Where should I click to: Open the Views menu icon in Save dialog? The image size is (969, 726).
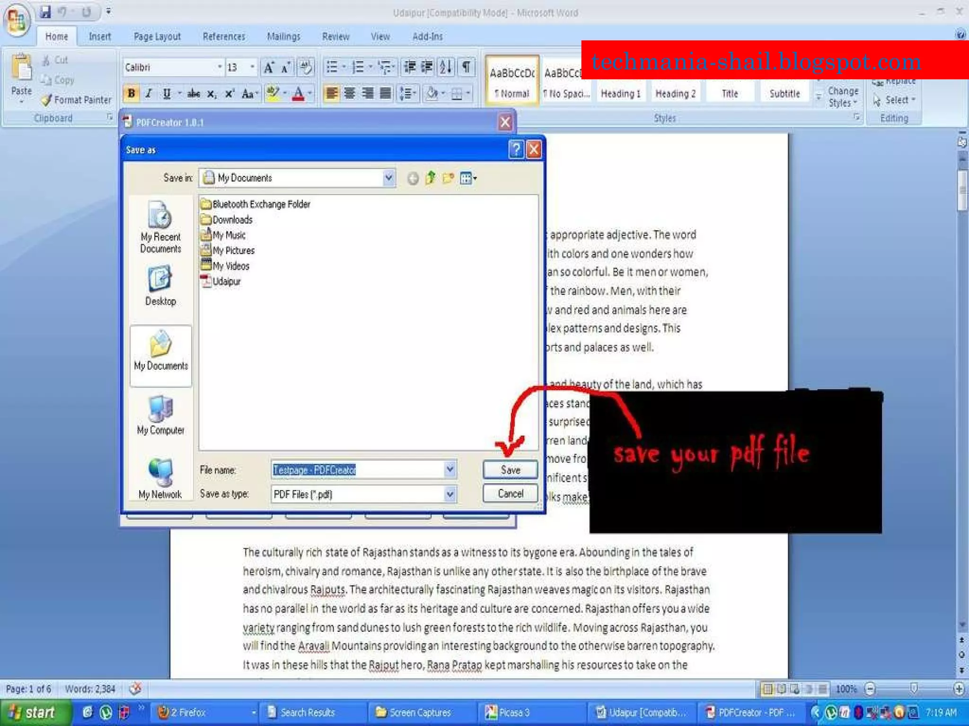point(468,178)
